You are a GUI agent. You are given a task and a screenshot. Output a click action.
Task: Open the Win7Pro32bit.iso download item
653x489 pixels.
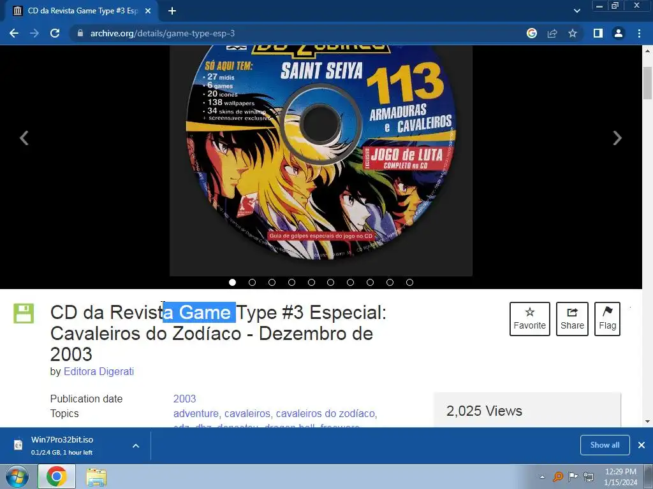(62, 445)
